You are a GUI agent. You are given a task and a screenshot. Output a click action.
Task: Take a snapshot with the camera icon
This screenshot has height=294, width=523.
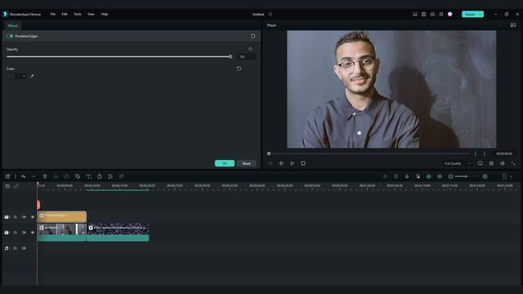click(x=491, y=163)
